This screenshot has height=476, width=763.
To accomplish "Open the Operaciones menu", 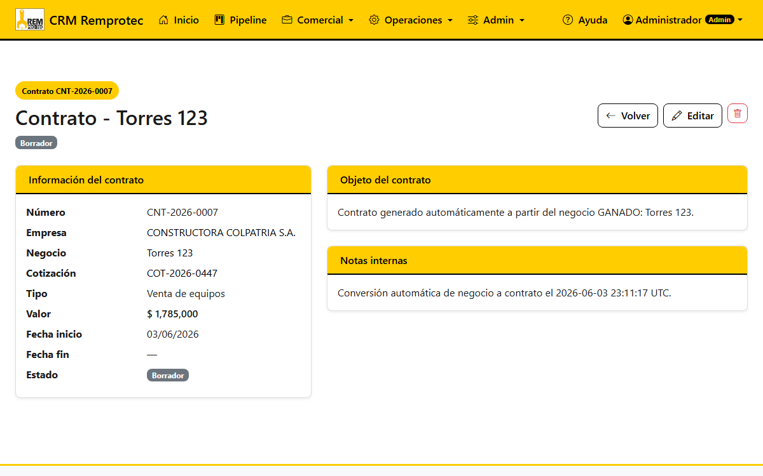I will (411, 20).
